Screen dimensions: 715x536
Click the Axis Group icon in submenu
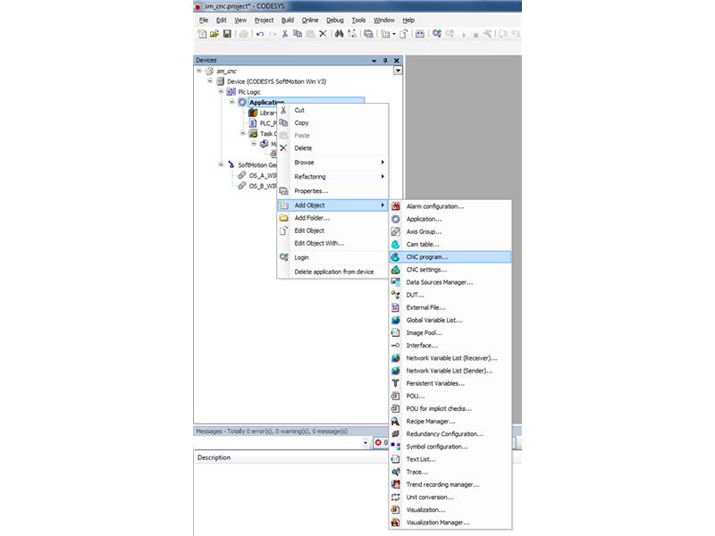(x=396, y=231)
